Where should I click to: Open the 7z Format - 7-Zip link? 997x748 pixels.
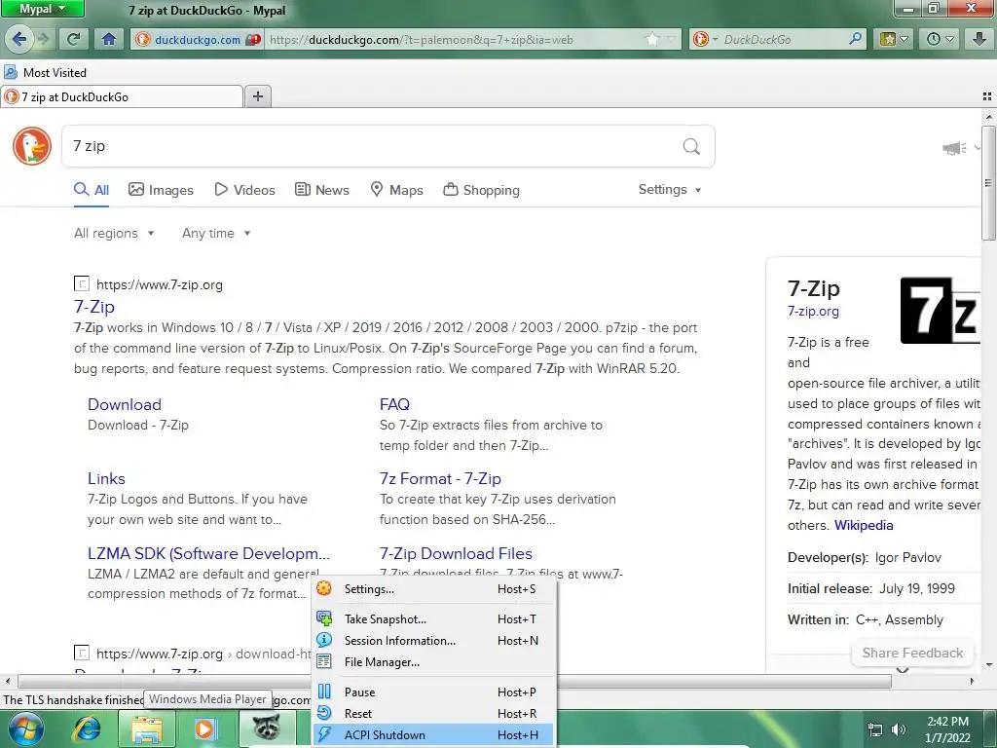[x=440, y=479]
